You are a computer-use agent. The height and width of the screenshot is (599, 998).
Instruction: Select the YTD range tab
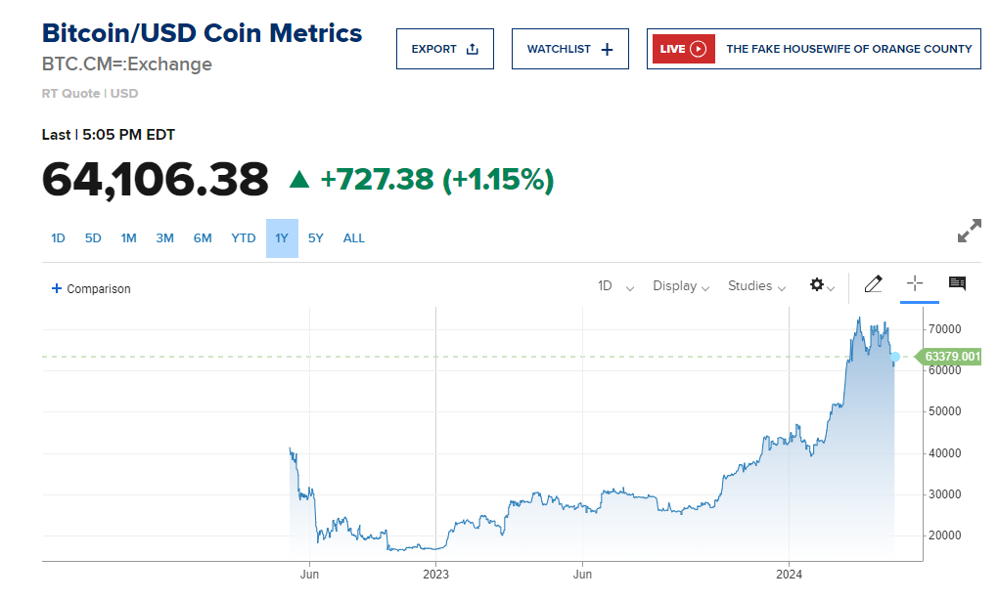[244, 238]
